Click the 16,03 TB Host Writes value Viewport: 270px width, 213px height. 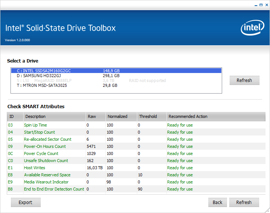tap(95, 168)
